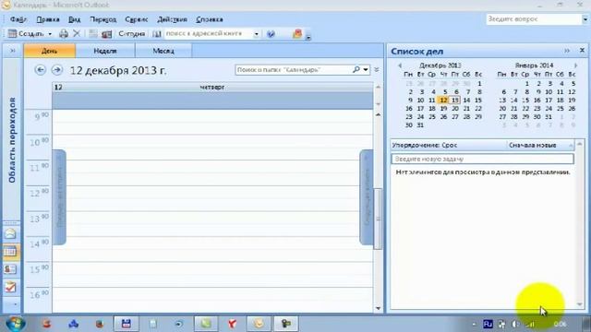The width and height of the screenshot is (591, 332).
Task: Select December 25 in the date navigator
Action: pos(432,117)
